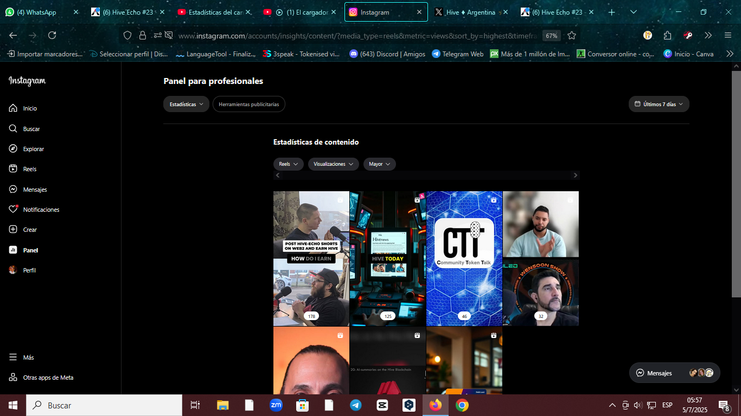Image resolution: width=741 pixels, height=416 pixels.
Task: Open Herramientas publicitarias button
Action: 249,104
